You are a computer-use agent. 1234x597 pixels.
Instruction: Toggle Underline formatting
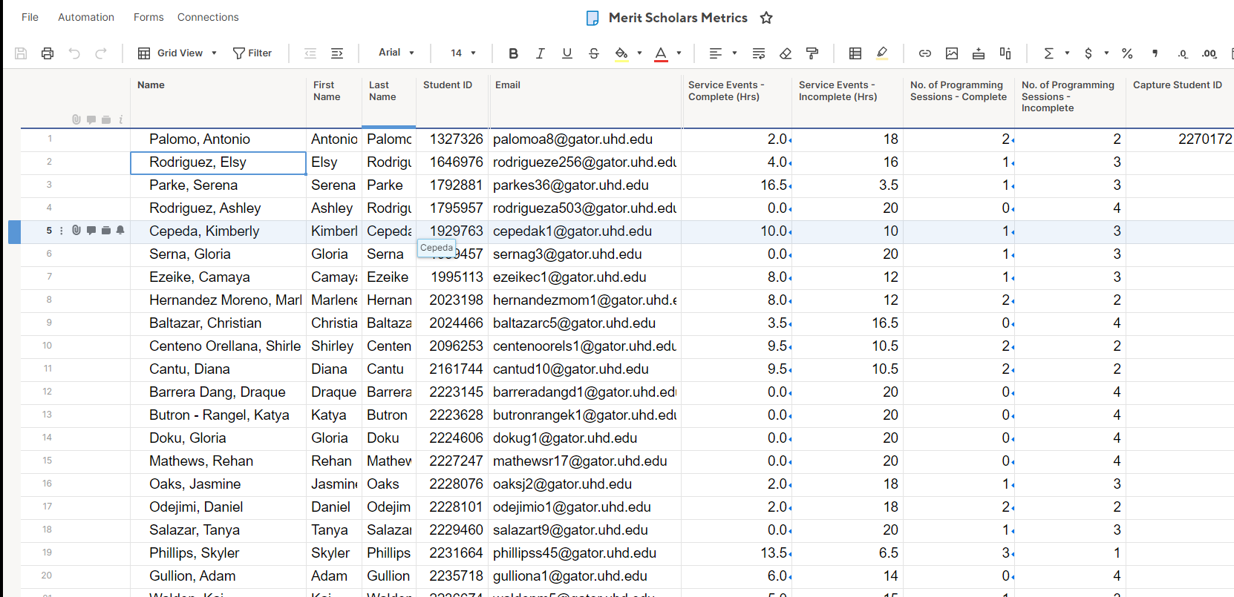coord(567,53)
